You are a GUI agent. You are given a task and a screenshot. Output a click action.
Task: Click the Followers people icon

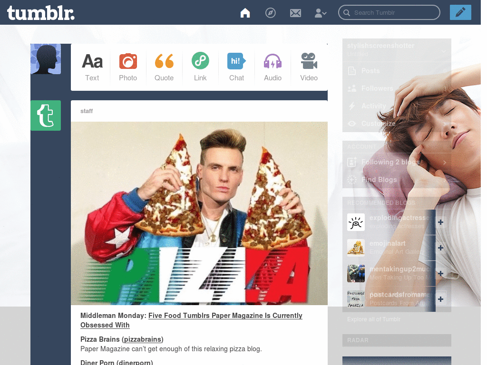[352, 88]
